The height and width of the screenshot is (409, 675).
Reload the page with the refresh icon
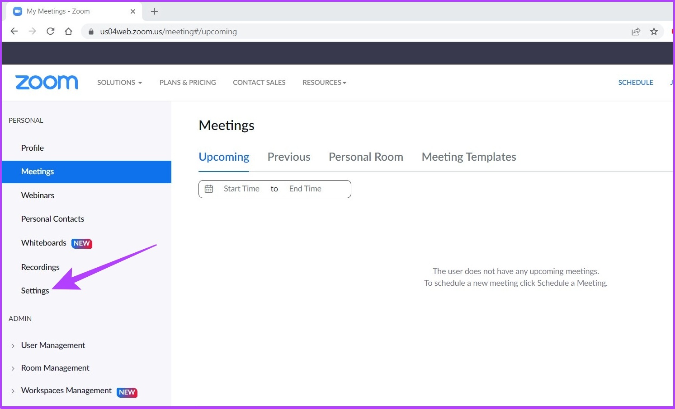50,31
